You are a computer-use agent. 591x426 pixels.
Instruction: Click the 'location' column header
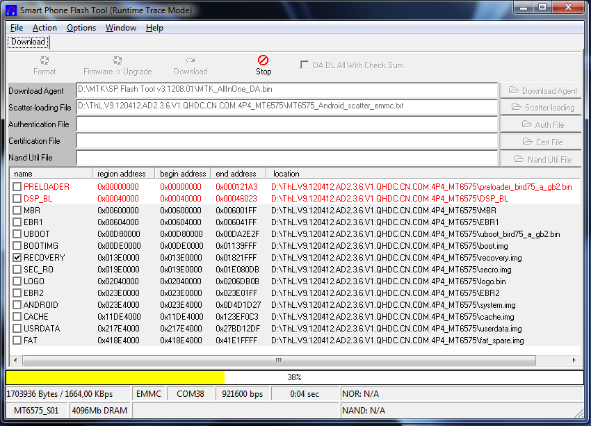tap(423, 174)
